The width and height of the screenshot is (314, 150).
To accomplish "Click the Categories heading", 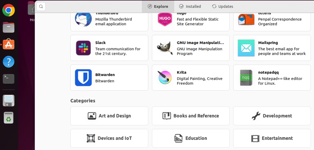I will coord(83,101).
